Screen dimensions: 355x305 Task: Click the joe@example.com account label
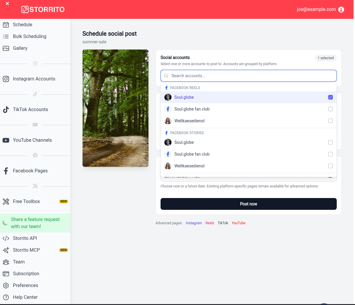[x=316, y=9]
